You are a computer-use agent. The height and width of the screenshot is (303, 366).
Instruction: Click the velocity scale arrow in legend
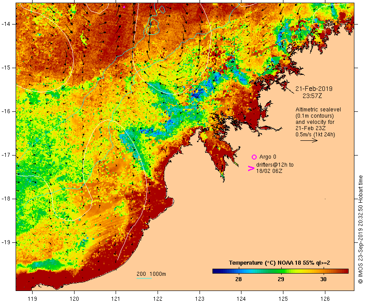click(309, 140)
